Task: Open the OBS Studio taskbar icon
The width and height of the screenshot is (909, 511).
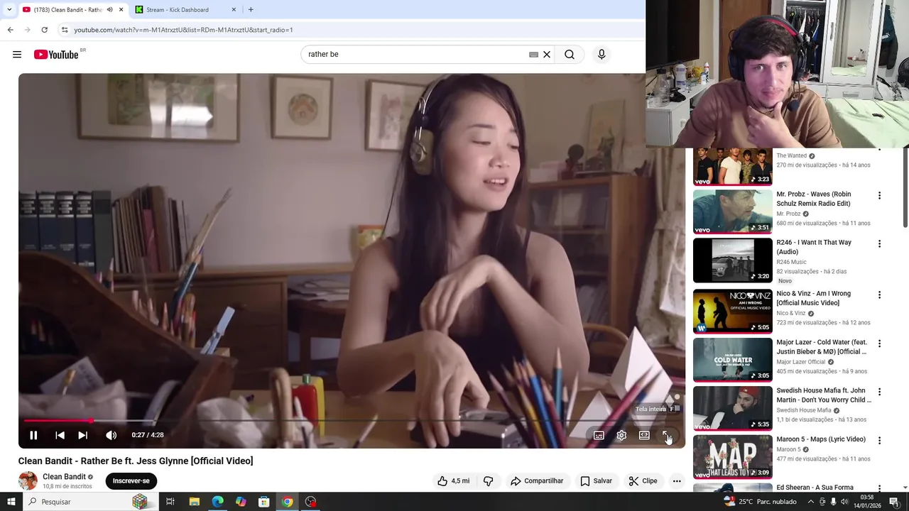Action: [x=310, y=502]
